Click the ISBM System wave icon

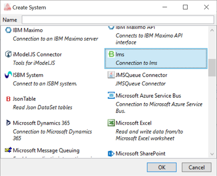(x=8, y=75)
